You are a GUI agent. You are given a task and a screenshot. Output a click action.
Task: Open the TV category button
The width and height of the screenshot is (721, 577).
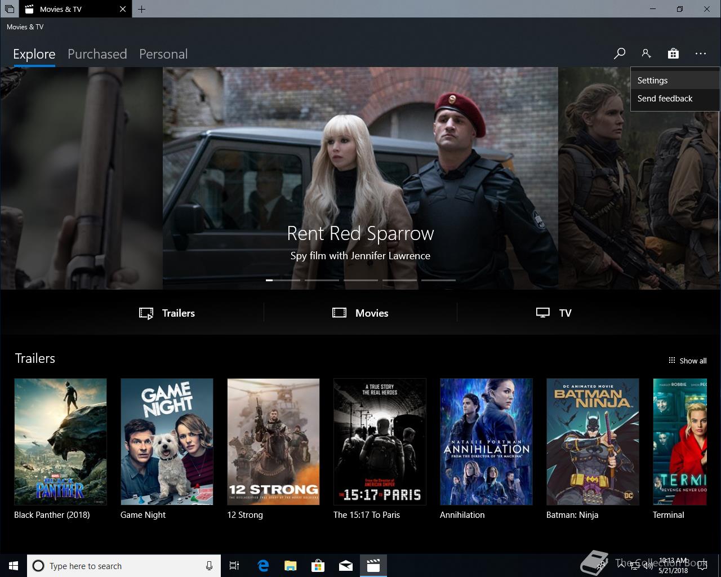coord(554,313)
